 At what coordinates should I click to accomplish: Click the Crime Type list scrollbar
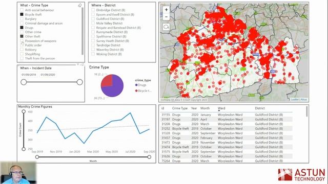pos(83,31)
